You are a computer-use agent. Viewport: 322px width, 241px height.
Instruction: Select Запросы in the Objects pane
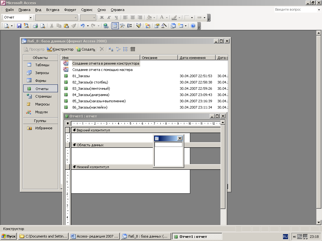coord(41,73)
